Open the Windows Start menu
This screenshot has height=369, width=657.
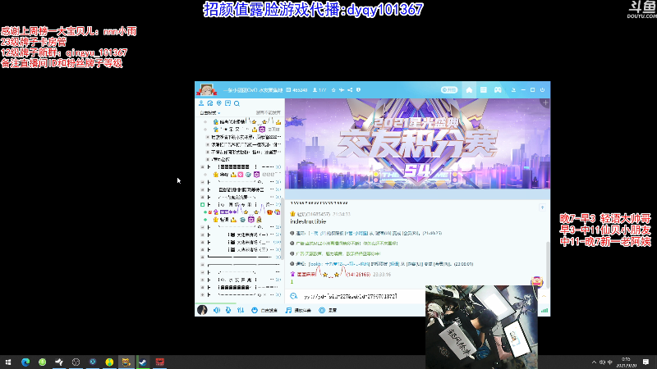point(8,362)
